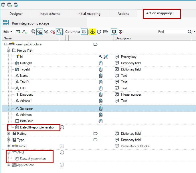Click the info icon on Applications row

tap(62, 165)
